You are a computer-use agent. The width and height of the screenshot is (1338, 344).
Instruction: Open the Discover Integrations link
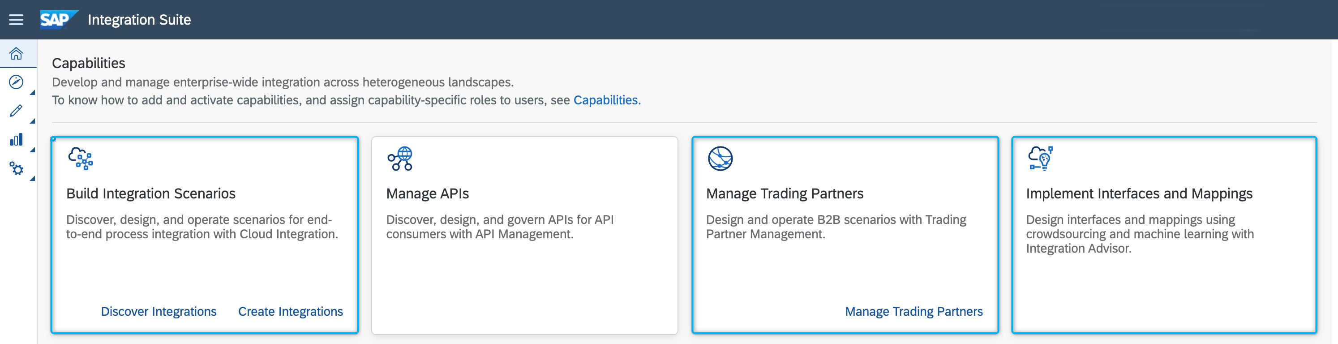[x=159, y=311]
